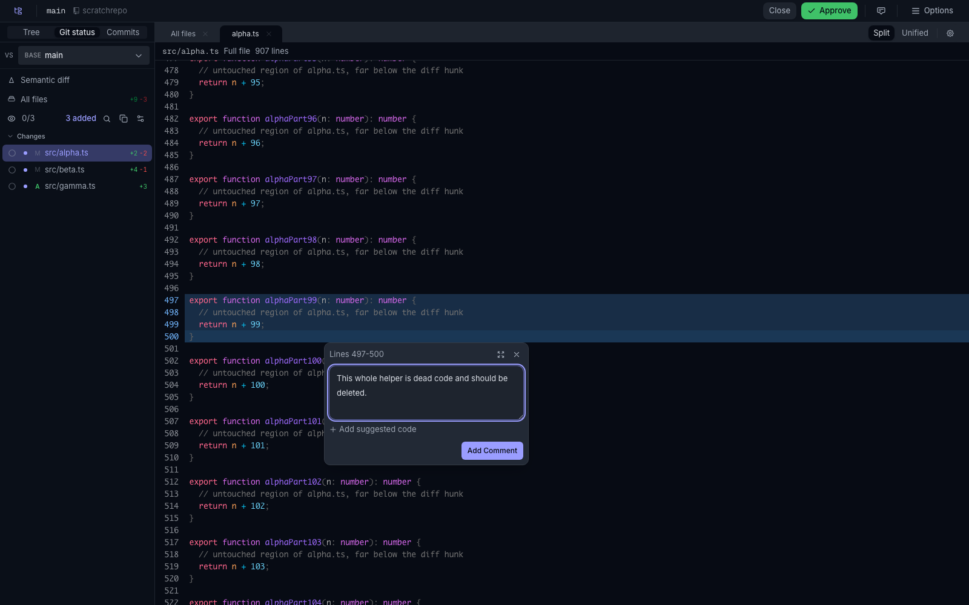This screenshot has height=605, width=969.
Task: Open diff view settings gear icon
Action: 950,33
